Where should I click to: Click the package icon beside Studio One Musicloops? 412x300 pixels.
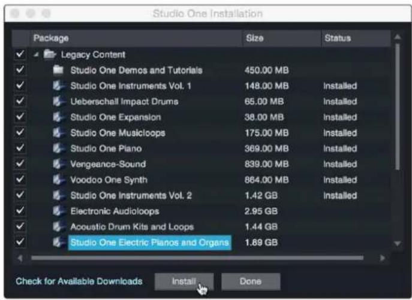point(59,133)
